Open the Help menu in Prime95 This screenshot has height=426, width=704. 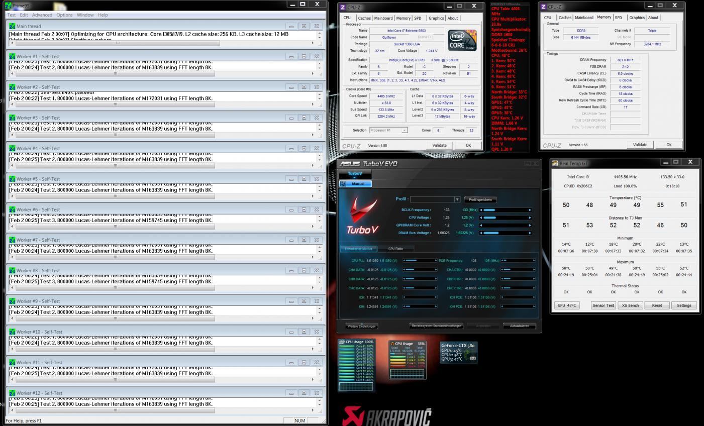coord(103,15)
